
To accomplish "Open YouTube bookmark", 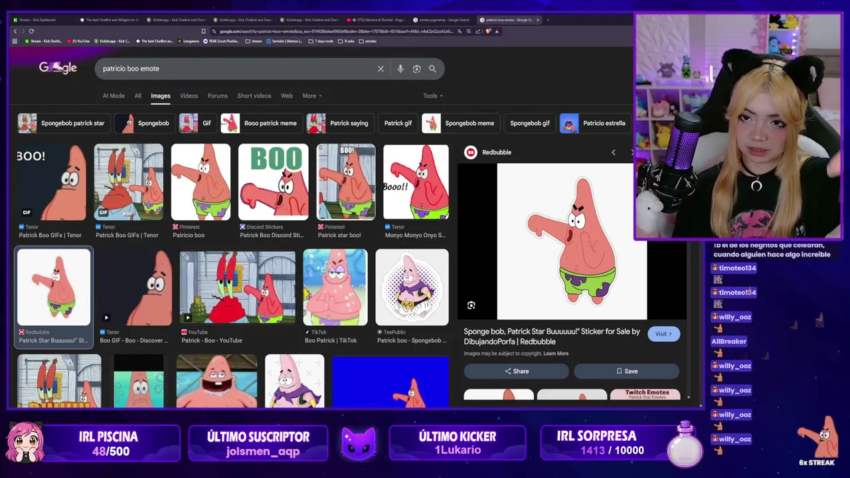I will point(77,41).
